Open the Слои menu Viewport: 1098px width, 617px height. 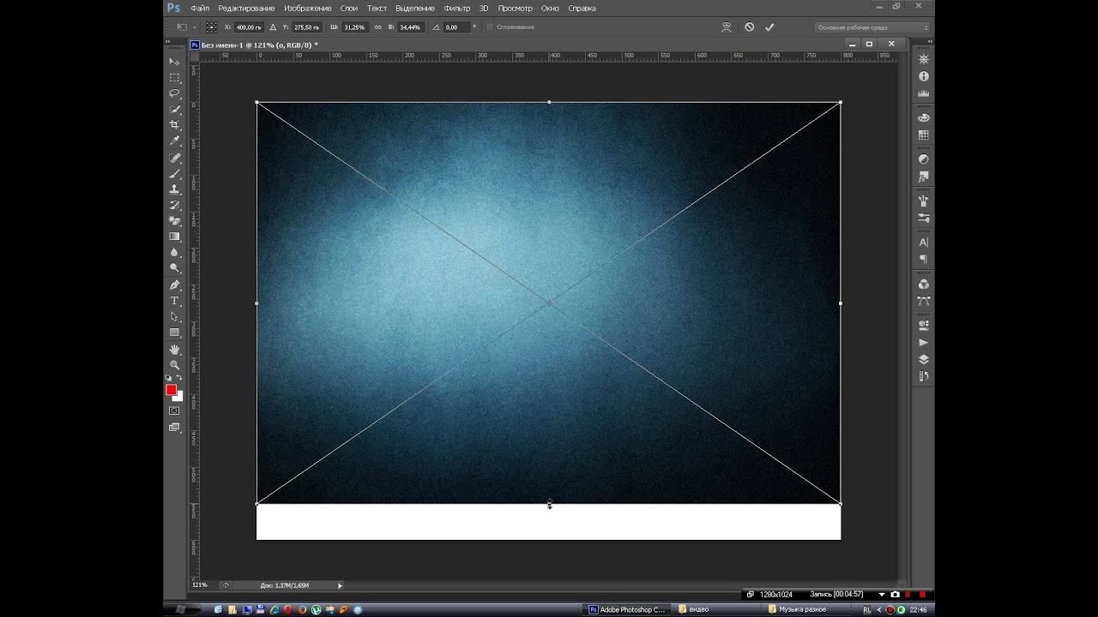click(x=348, y=8)
